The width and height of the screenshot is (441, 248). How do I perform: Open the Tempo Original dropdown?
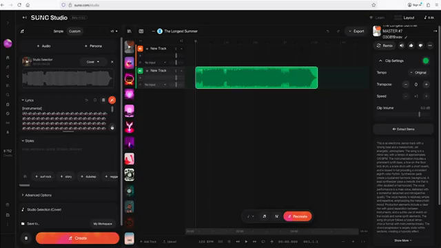click(x=418, y=72)
